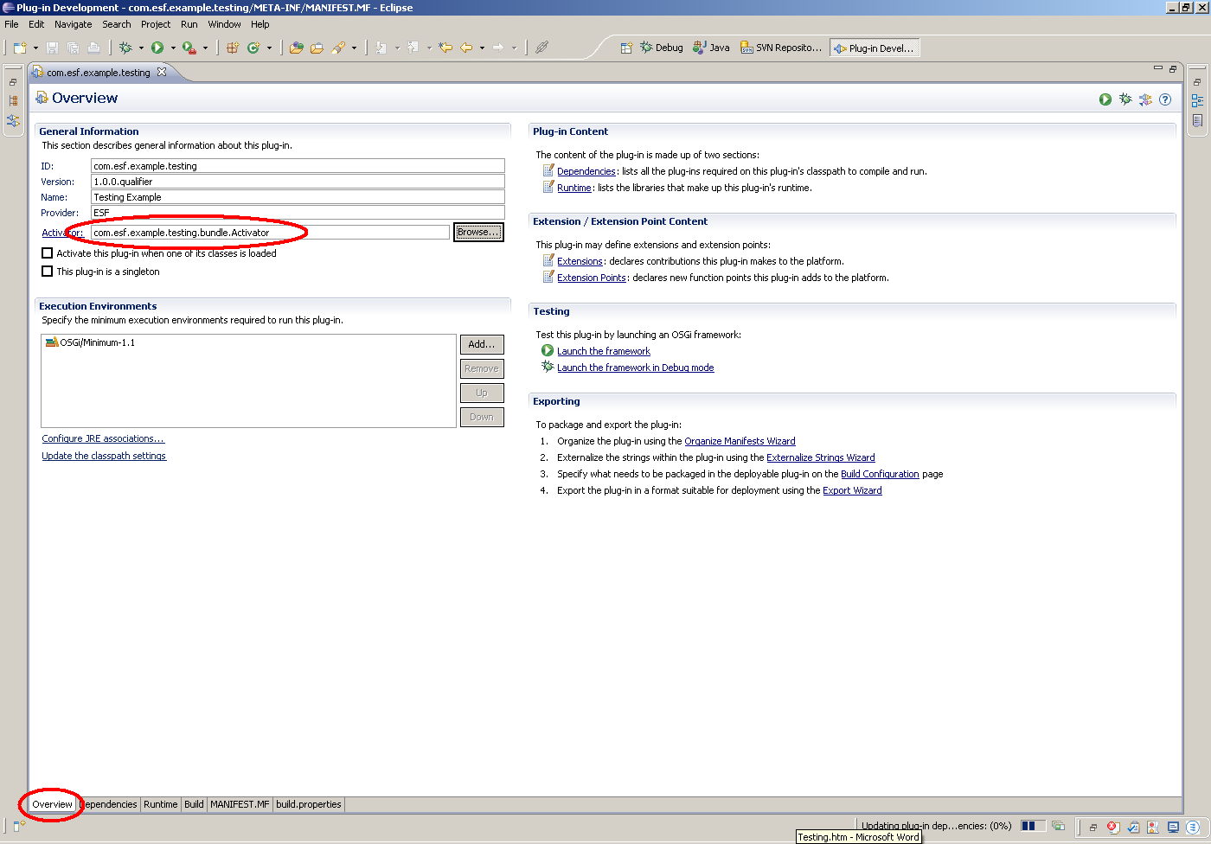The height and width of the screenshot is (844, 1211).
Task: Click the New wizard icon in the toolbar
Action: [20, 48]
